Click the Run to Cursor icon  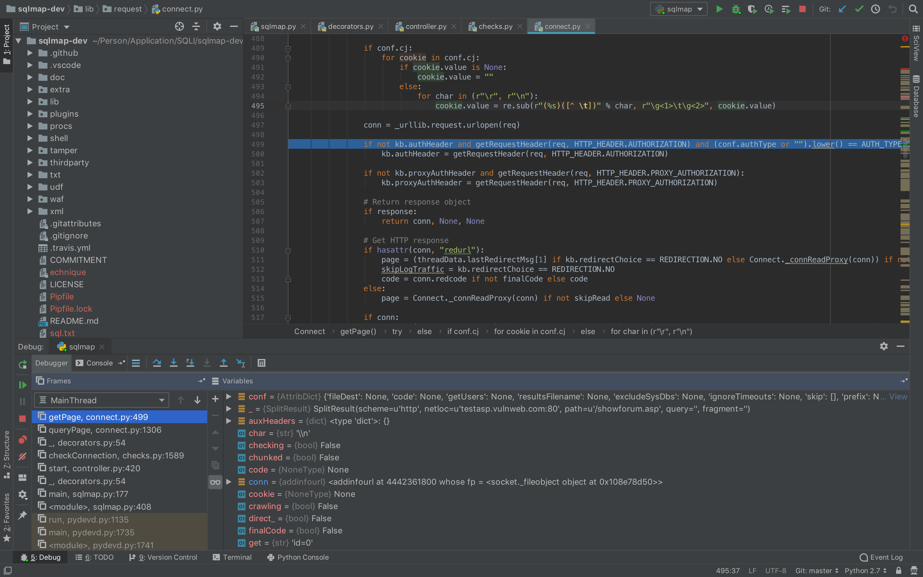tap(240, 363)
